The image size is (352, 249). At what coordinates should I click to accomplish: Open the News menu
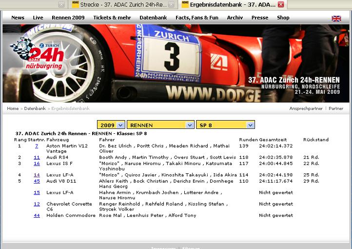[18, 18]
